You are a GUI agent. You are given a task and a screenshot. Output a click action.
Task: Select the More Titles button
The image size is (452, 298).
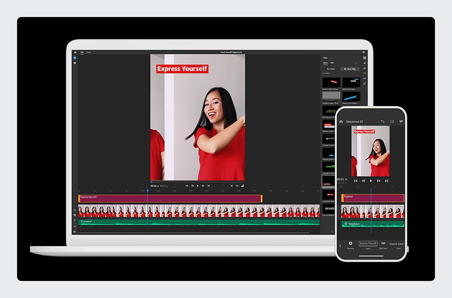(350, 69)
